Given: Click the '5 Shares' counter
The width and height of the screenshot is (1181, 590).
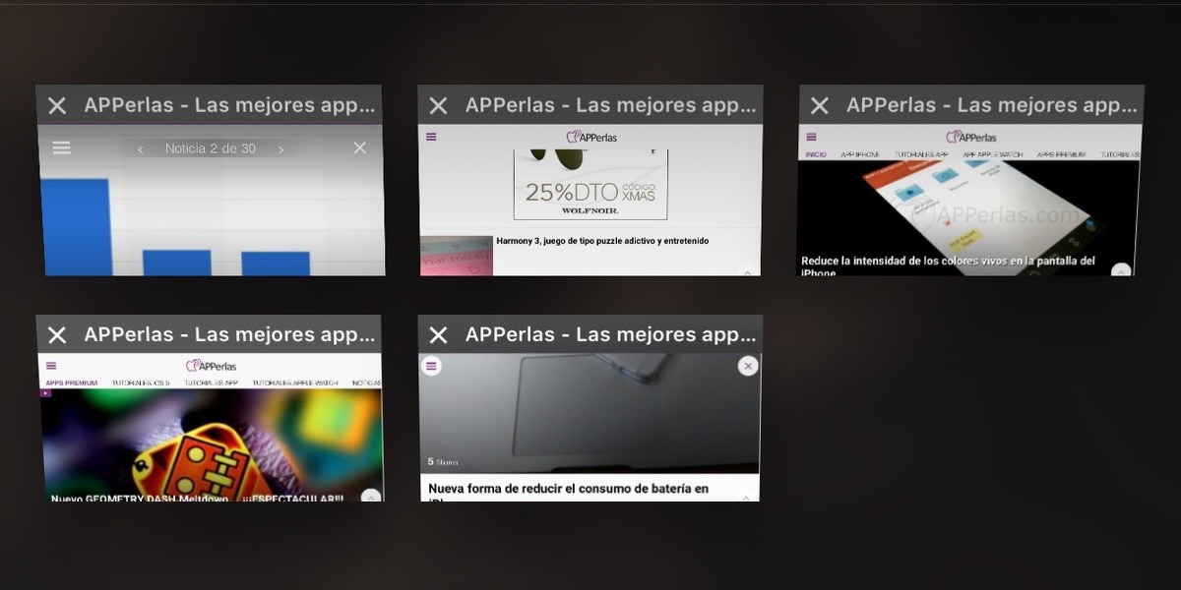Looking at the screenshot, I should point(443,461).
